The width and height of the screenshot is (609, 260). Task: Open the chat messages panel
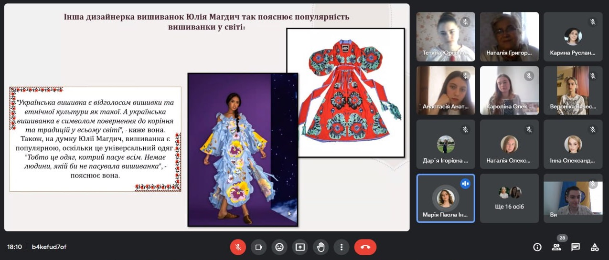point(576,247)
